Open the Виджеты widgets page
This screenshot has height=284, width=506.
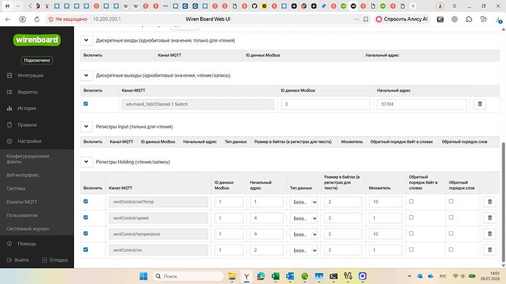[27, 91]
